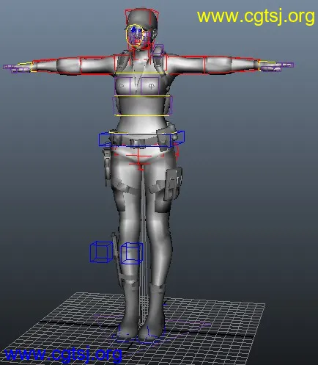
Task: Click the yellow upper chest curve control
Action: (x=139, y=73)
